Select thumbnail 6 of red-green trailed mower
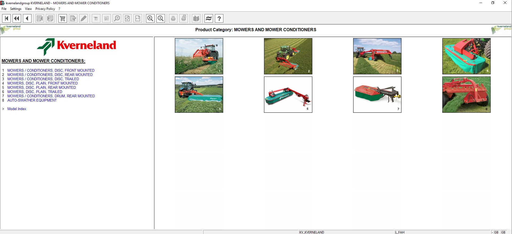 pyautogui.click(x=288, y=95)
